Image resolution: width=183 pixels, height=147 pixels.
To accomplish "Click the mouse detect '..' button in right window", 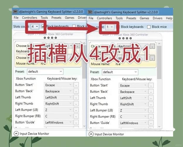I will [x=152, y=58].
